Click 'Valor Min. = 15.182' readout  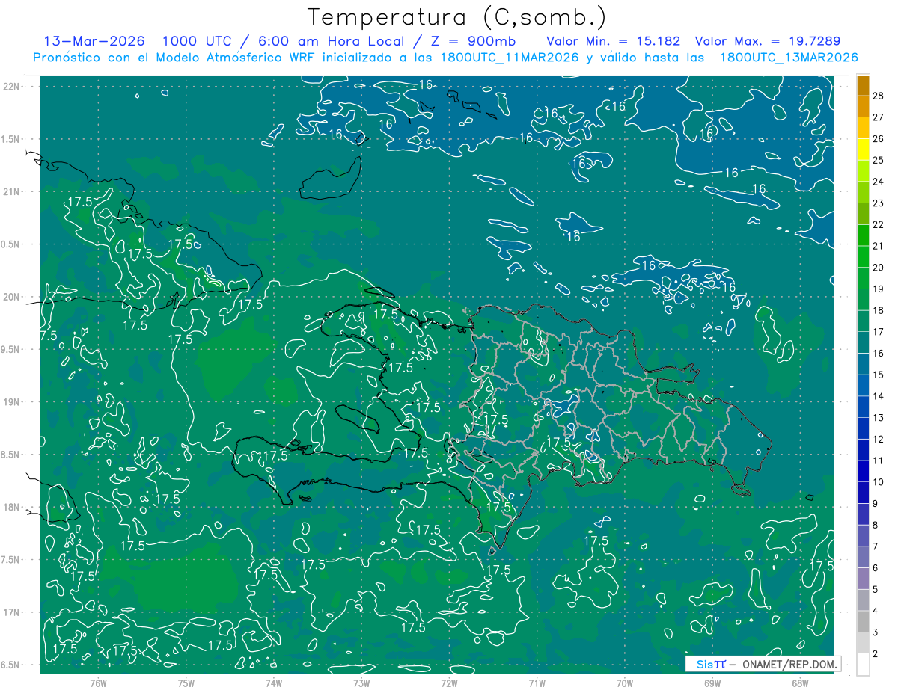click(614, 41)
